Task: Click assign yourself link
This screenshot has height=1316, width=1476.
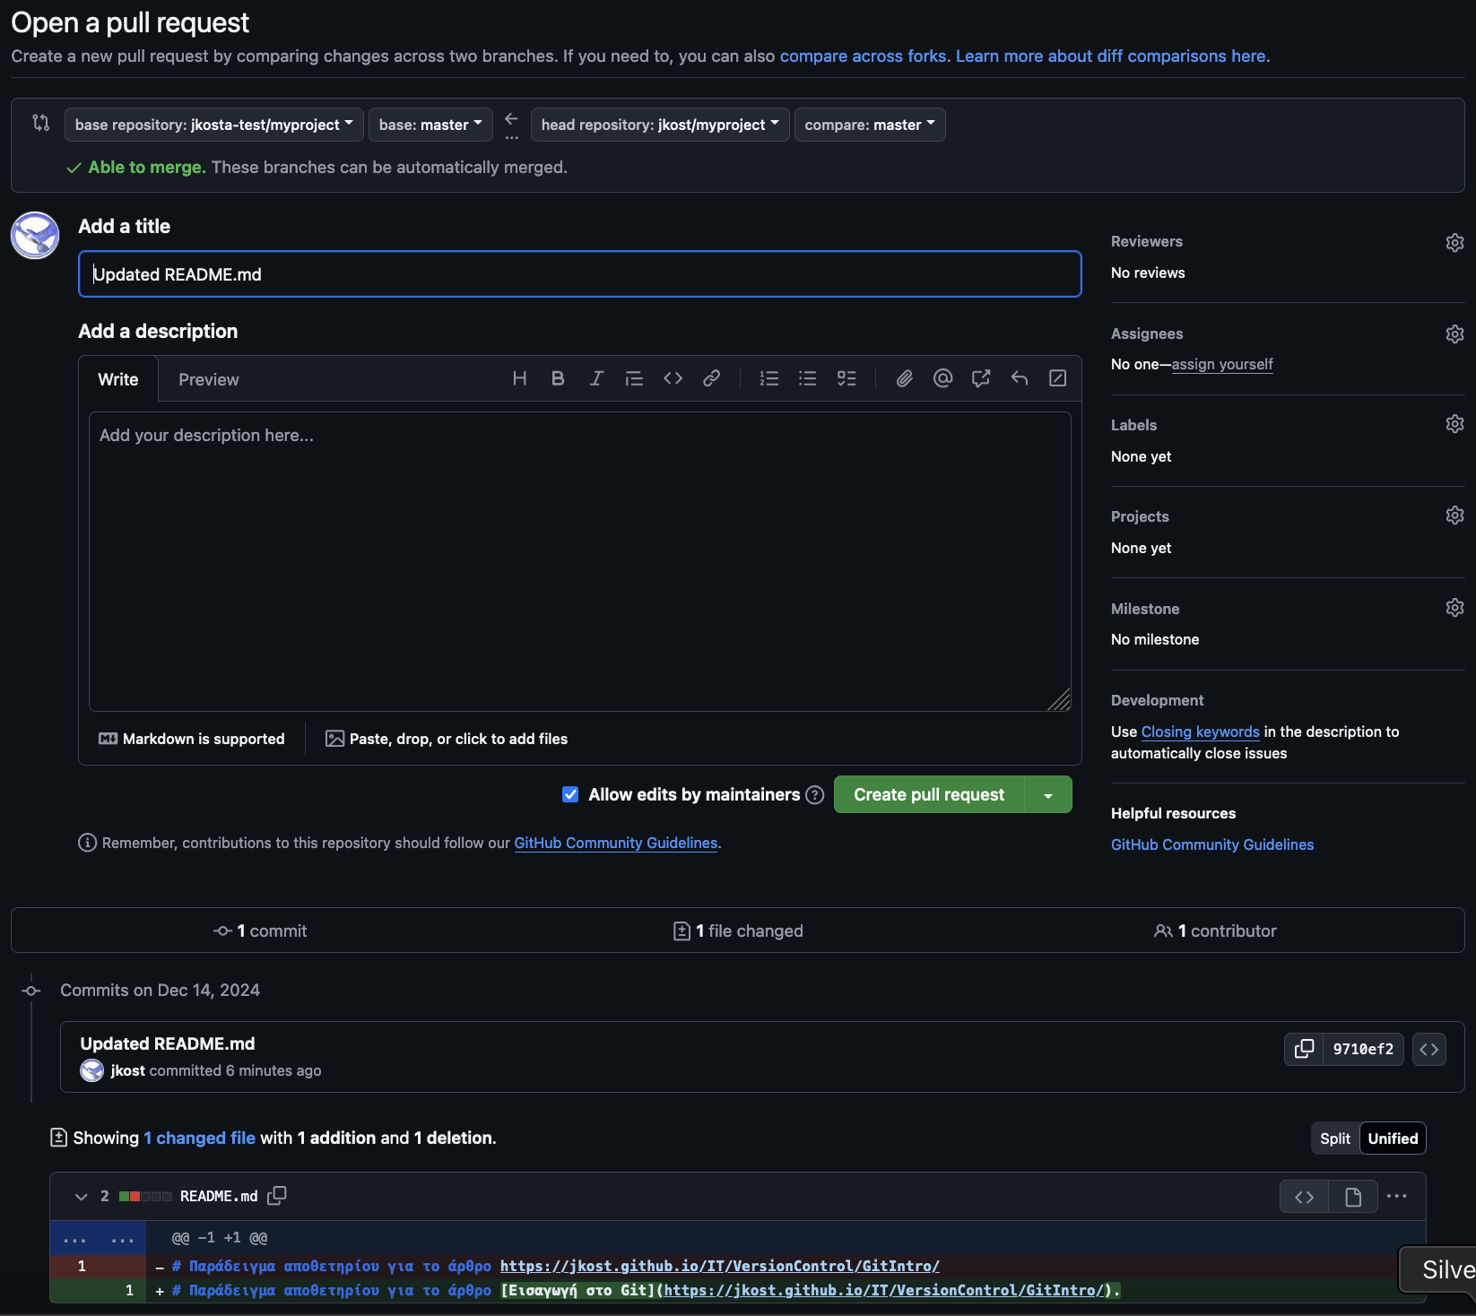Action: click(1222, 364)
